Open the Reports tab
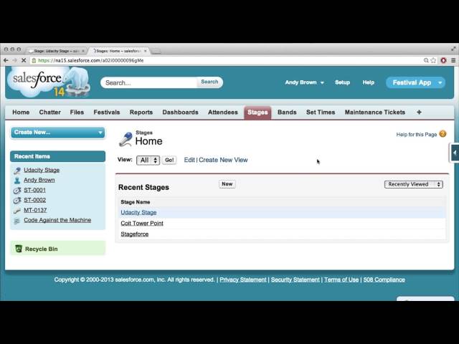The width and height of the screenshot is (459, 344). (141, 113)
